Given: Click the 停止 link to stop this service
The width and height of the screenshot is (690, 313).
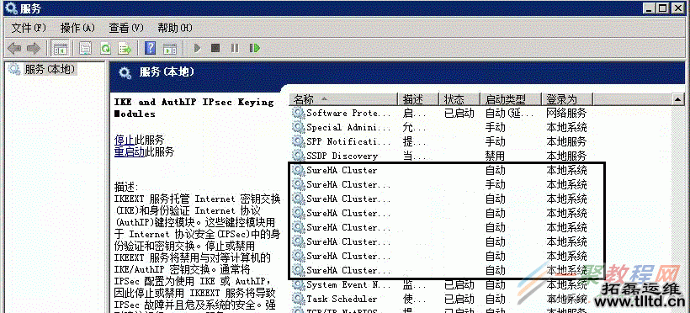Looking at the screenshot, I should click(124, 140).
